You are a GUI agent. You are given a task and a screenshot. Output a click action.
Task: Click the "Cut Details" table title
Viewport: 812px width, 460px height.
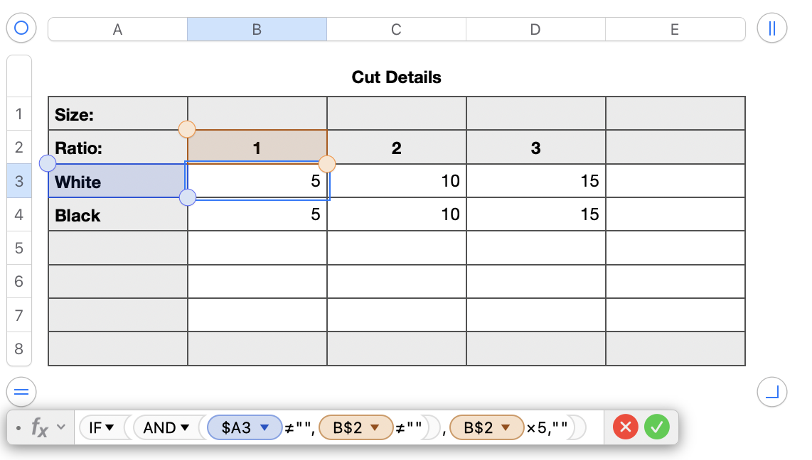coord(396,77)
